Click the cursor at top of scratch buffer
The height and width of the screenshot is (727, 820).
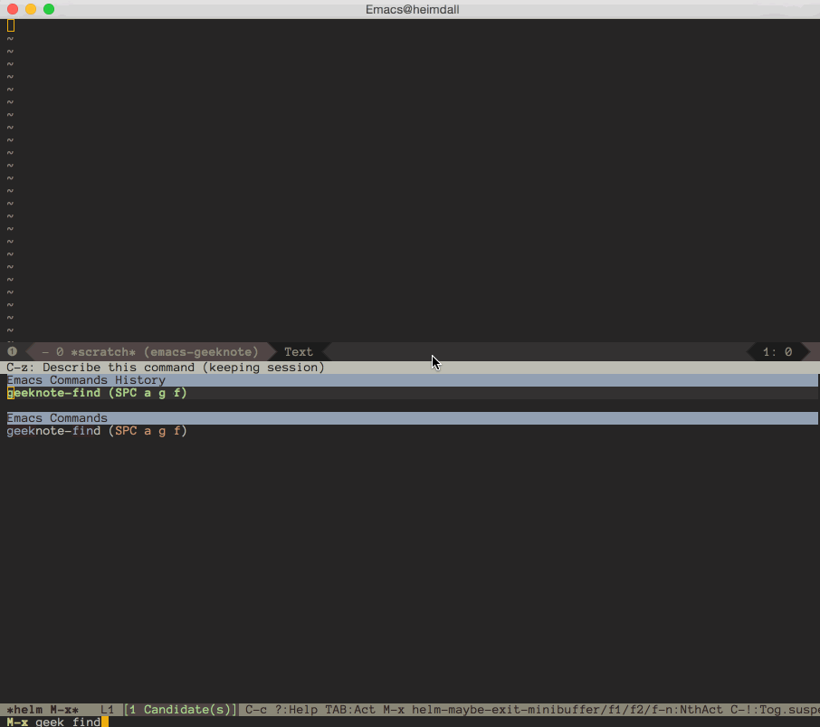(x=11, y=25)
